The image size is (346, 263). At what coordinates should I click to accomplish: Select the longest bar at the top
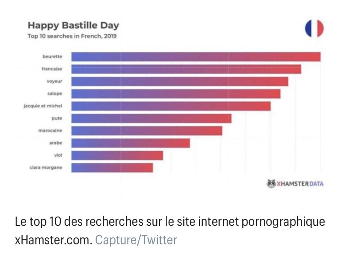click(x=196, y=57)
